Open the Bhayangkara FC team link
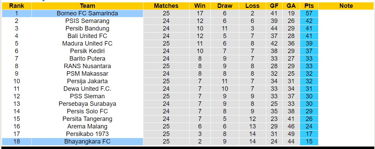The height and width of the screenshot is (149, 375). tap(87, 141)
